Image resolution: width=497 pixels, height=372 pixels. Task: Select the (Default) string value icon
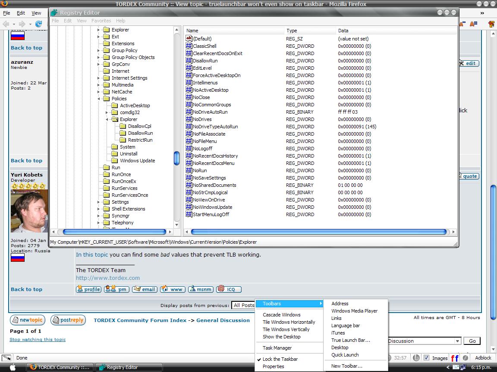[189, 39]
